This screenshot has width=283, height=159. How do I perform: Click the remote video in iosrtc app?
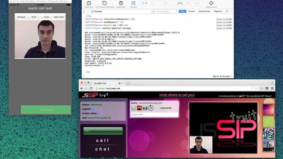[40, 39]
